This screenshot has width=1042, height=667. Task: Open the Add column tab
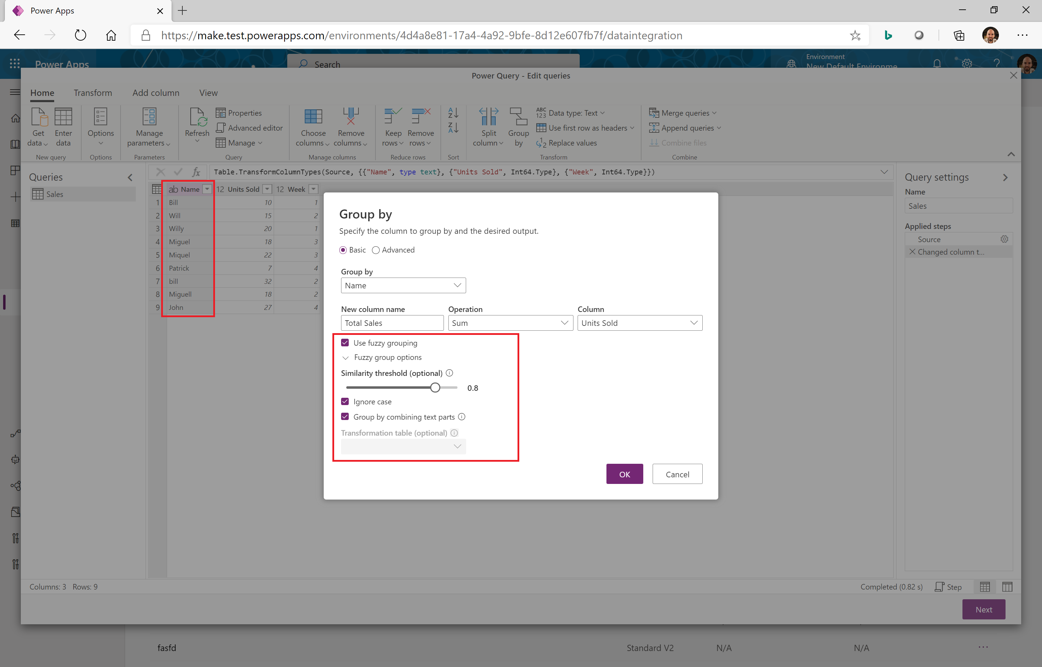pos(155,93)
